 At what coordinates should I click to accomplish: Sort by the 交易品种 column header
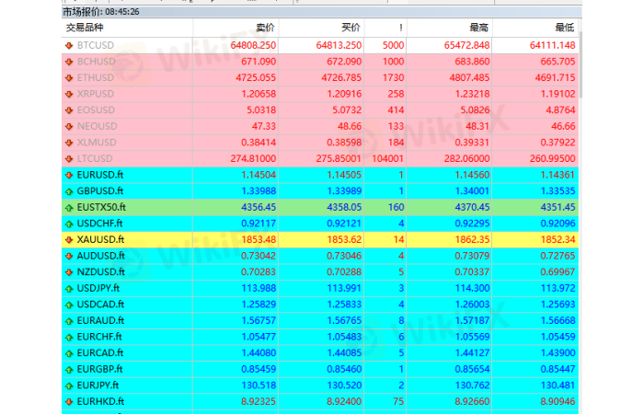coord(83,28)
